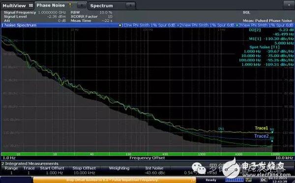Toggle the Trace 3 View indicator dot
The image size is (295, 183).
point(237,25)
